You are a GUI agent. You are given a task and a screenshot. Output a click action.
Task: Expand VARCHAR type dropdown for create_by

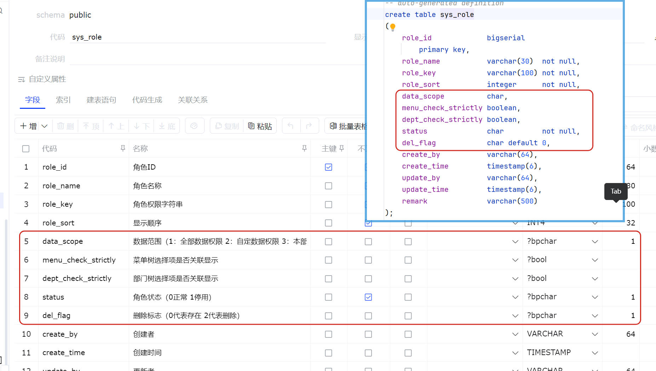595,334
